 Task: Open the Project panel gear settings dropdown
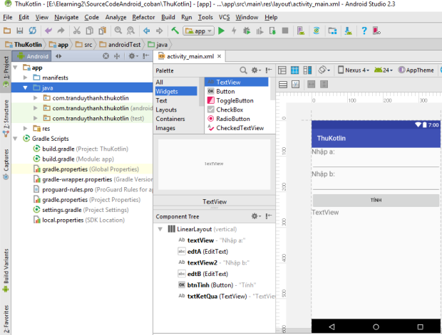coord(133,56)
